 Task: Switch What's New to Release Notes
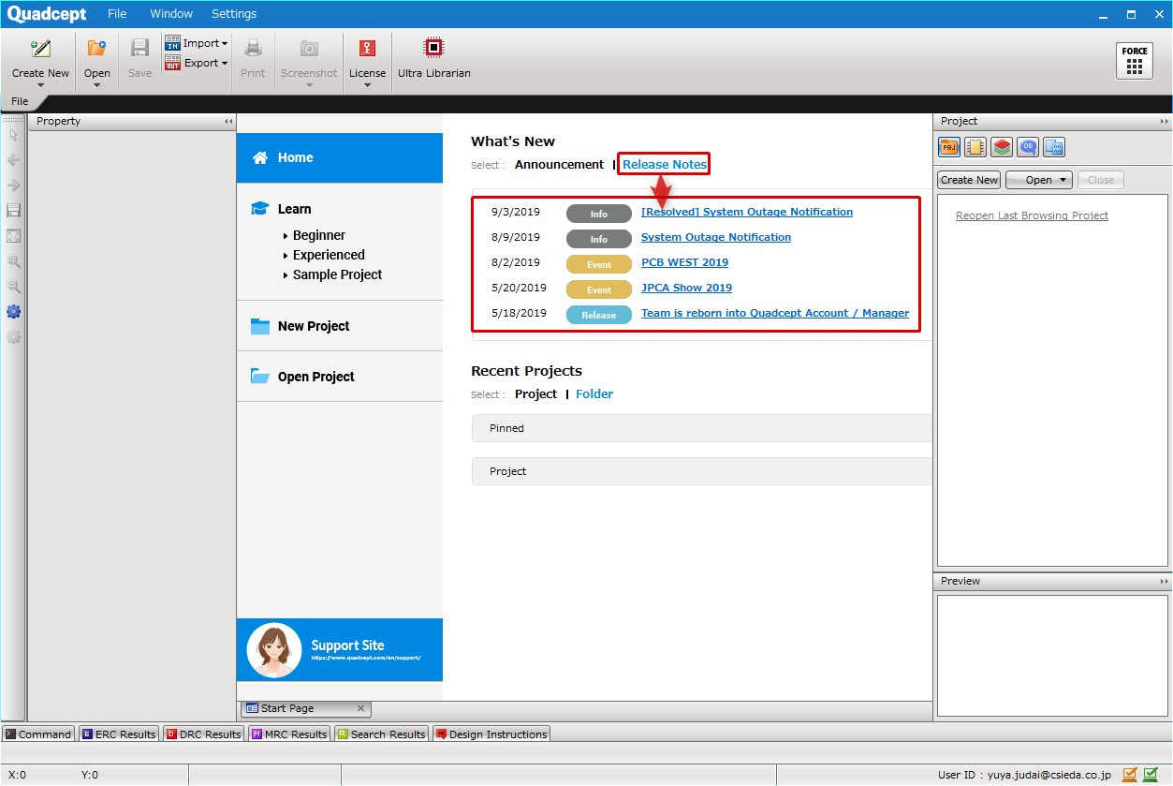tap(665, 164)
